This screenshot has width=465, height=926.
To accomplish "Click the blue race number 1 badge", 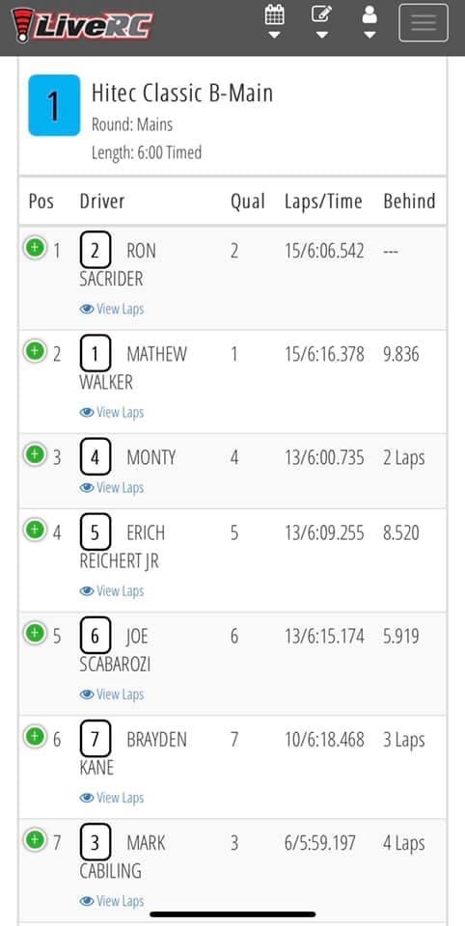I will (x=54, y=105).
